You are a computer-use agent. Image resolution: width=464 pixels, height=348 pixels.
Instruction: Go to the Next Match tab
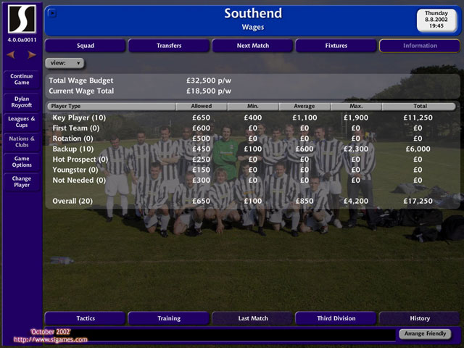tap(252, 46)
